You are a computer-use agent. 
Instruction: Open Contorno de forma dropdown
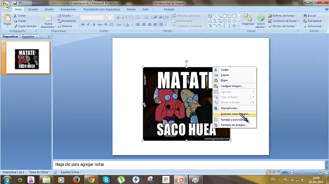[283, 21]
